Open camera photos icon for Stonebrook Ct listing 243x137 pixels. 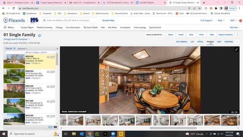[x=48, y=102]
